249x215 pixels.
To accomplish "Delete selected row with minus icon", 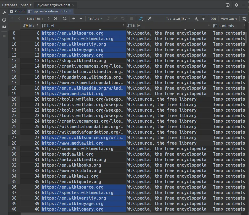I will pos(81,19).
